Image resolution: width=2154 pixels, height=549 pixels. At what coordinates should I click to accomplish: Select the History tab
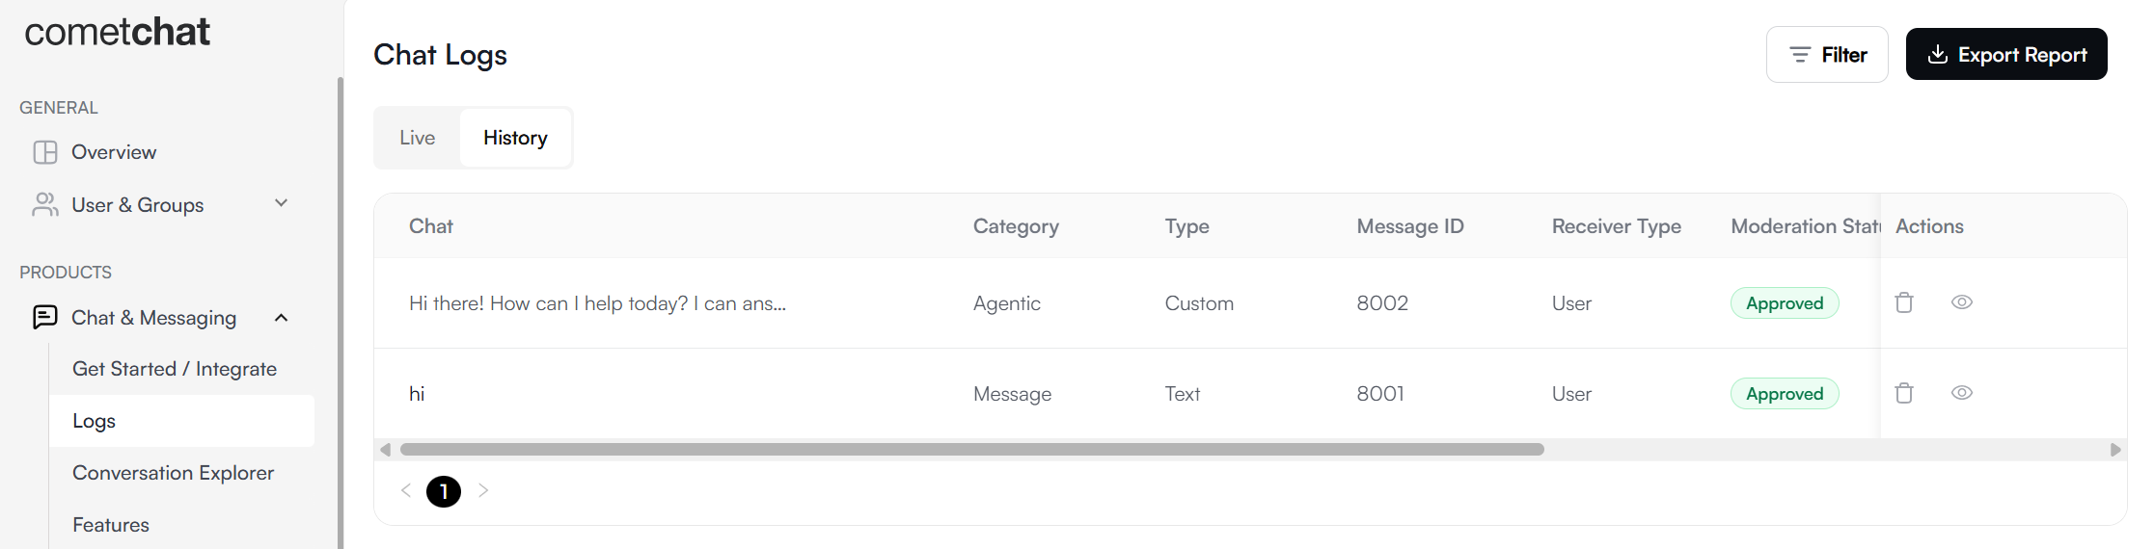click(515, 138)
